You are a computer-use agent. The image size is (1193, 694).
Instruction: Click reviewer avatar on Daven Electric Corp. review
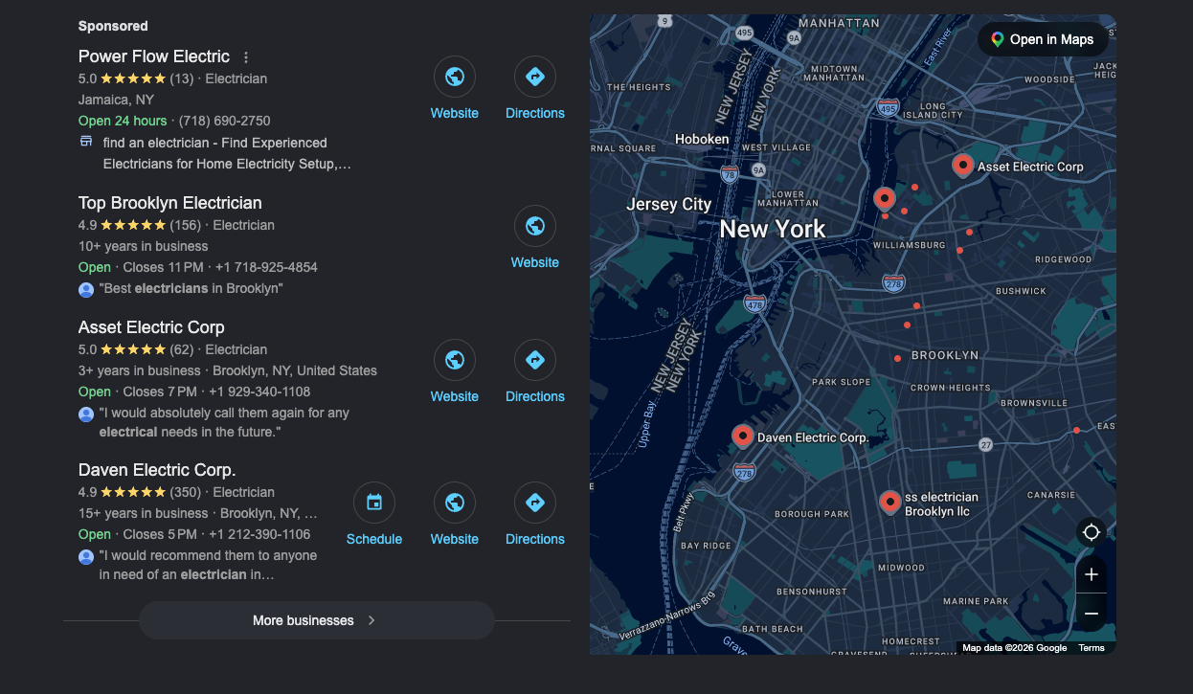click(x=86, y=556)
